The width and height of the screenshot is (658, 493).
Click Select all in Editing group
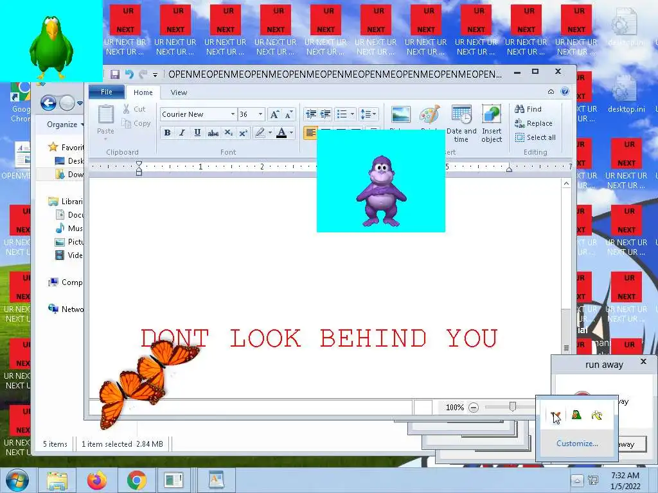535,137
